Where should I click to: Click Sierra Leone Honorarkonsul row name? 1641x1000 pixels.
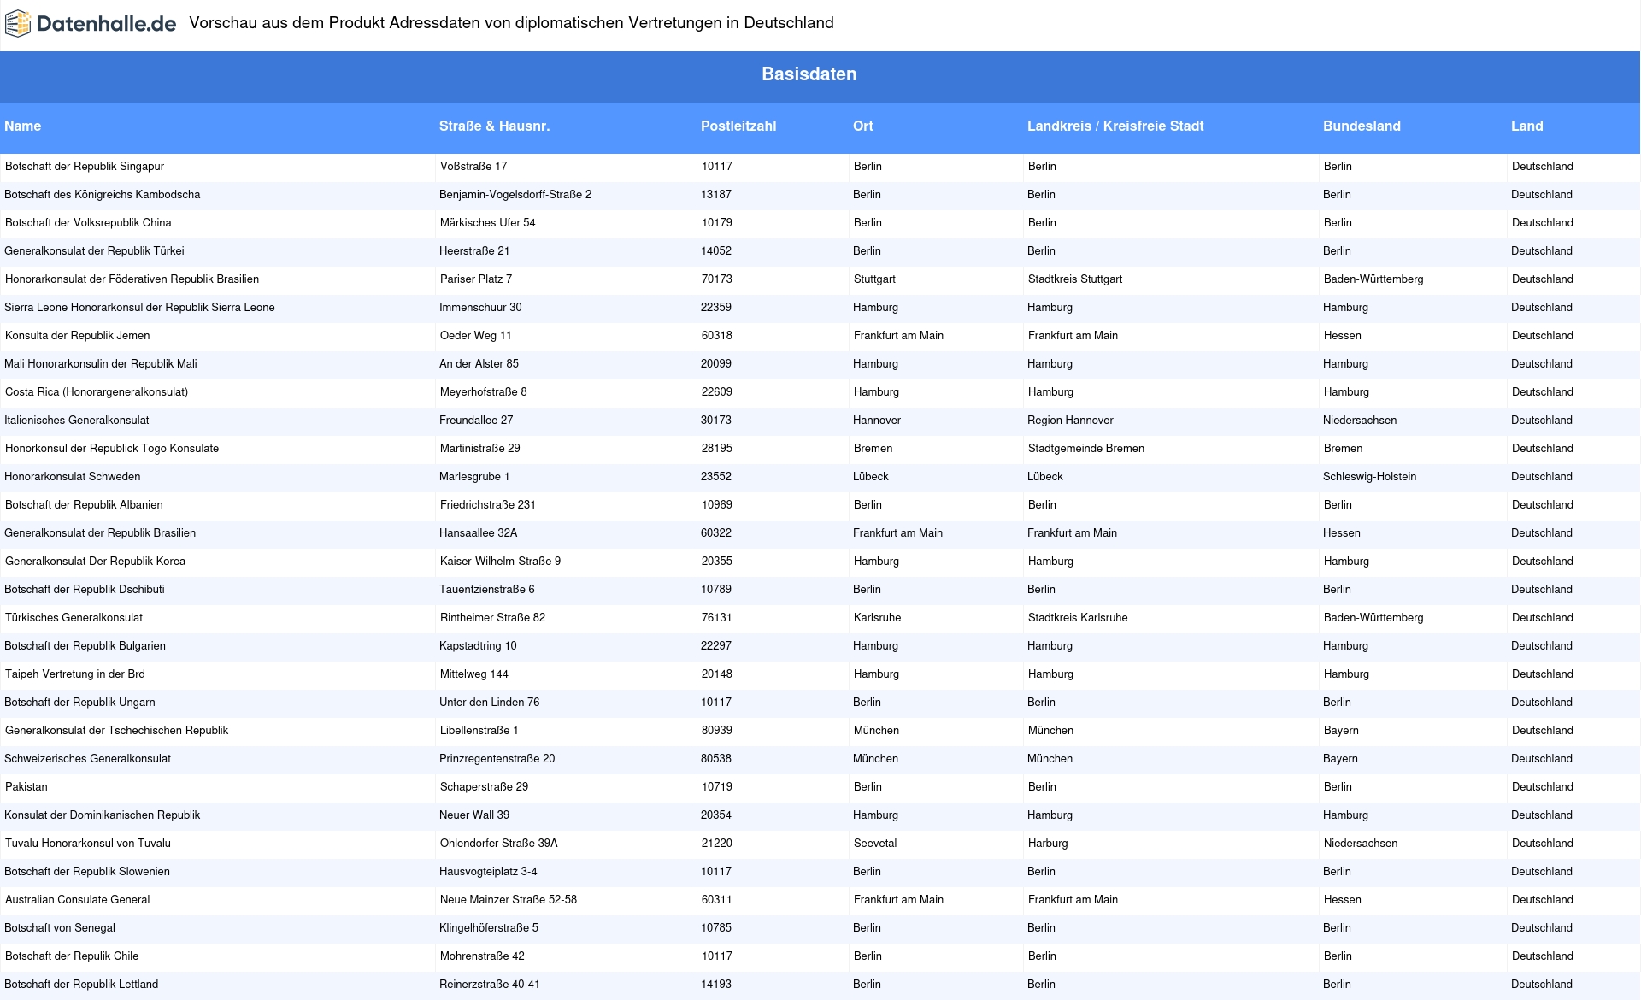point(139,307)
